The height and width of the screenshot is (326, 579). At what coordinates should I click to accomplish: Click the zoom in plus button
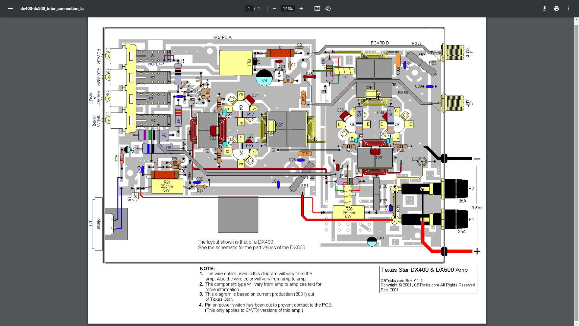coord(301,8)
